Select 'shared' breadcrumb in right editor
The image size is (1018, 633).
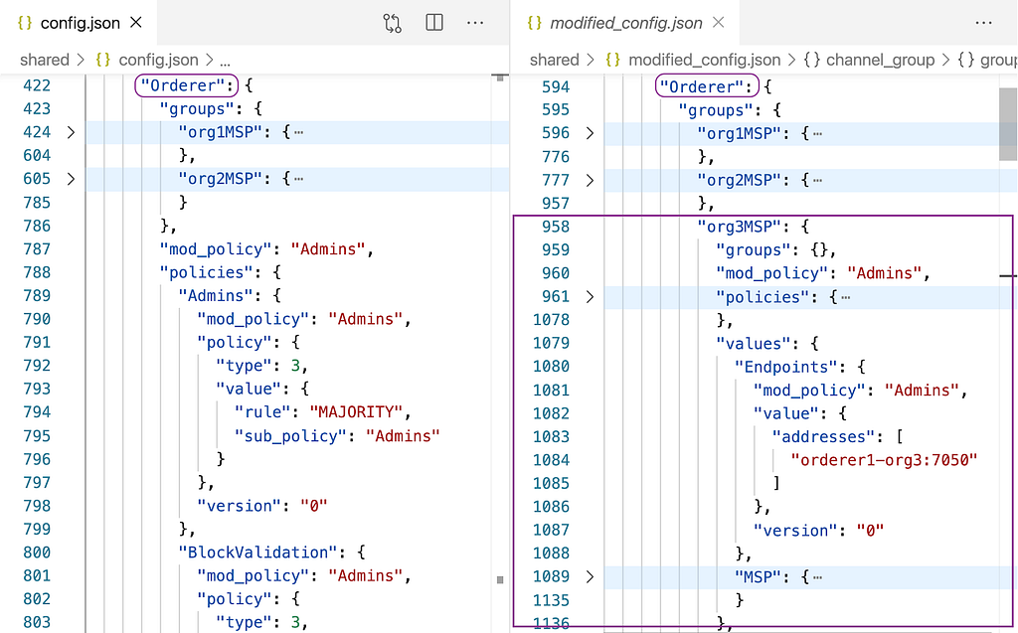coord(554,60)
